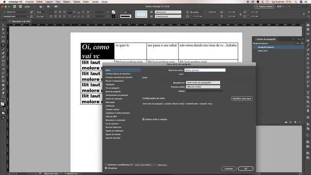Open Adobe Bridge from application bar
311x175 pixels.
tap(15, 6)
